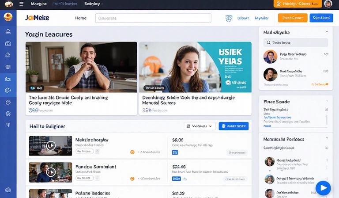Click the small document icon in the Mekielochorpley row
The width and height of the screenshot is (339, 198).
pos(98,152)
